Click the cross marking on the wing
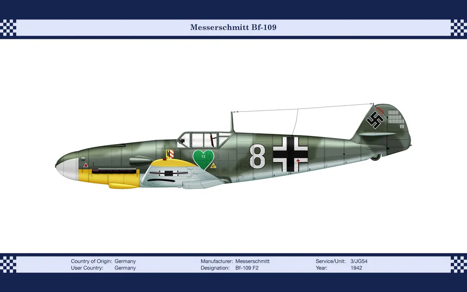The image size is (467, 292). click(169, 173)
